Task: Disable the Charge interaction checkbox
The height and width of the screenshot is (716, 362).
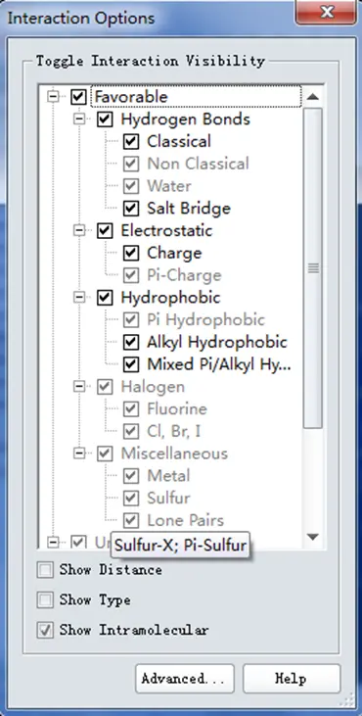Action: (x=131, y=253)
